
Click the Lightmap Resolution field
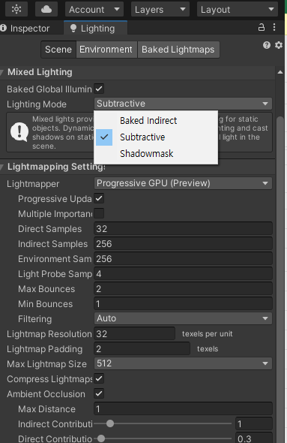(x=134, y=333)
